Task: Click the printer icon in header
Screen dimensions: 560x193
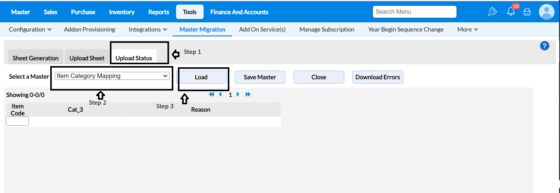Action: tap(527, 12)
